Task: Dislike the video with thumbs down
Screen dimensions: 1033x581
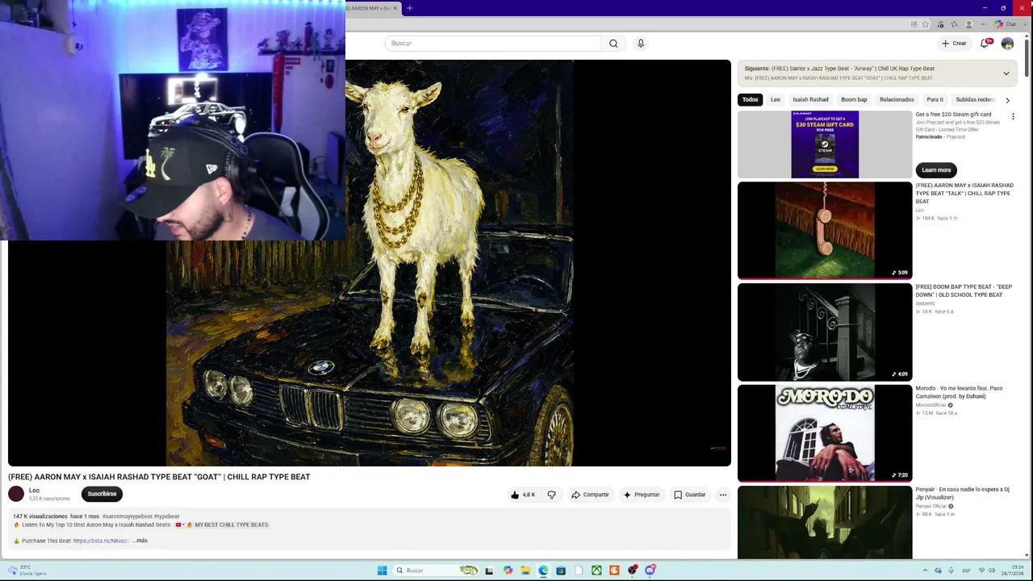Action: [551, 495]
